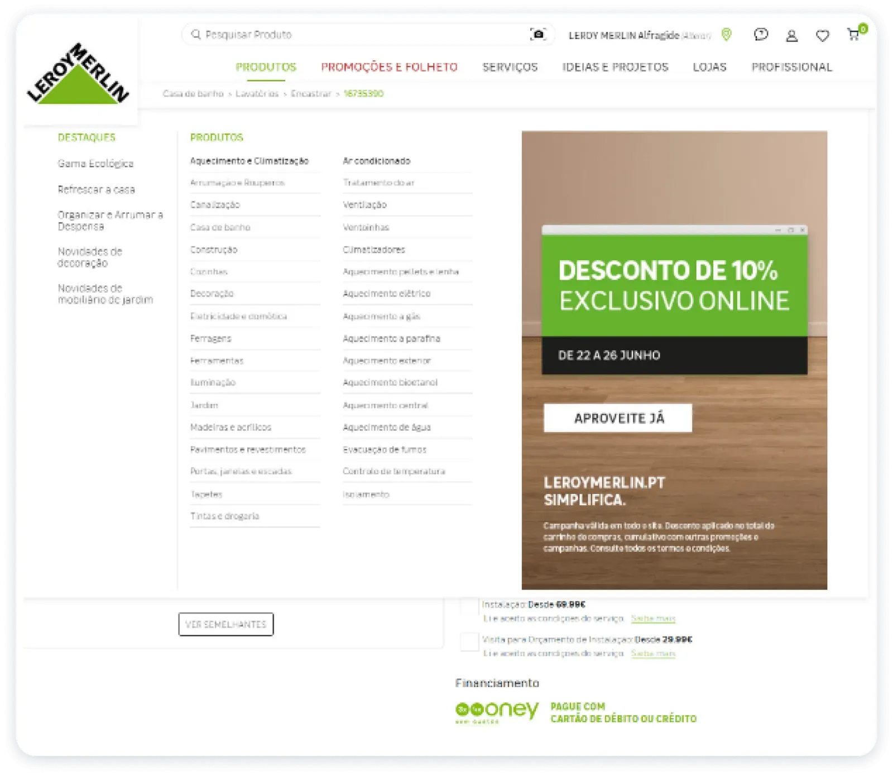Select Tapetes category
Screen dimensions: 893x775
click(206, 494)
